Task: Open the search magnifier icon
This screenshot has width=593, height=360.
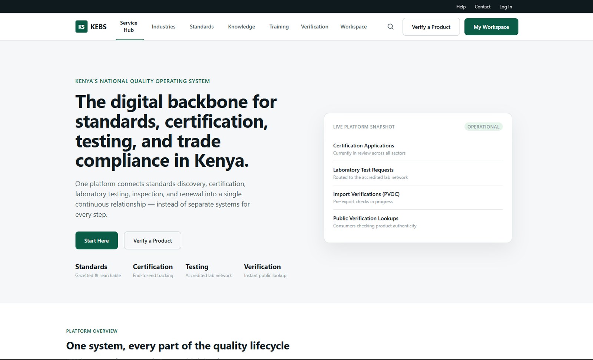Action: pyautogui.click(x=390, y=27)
